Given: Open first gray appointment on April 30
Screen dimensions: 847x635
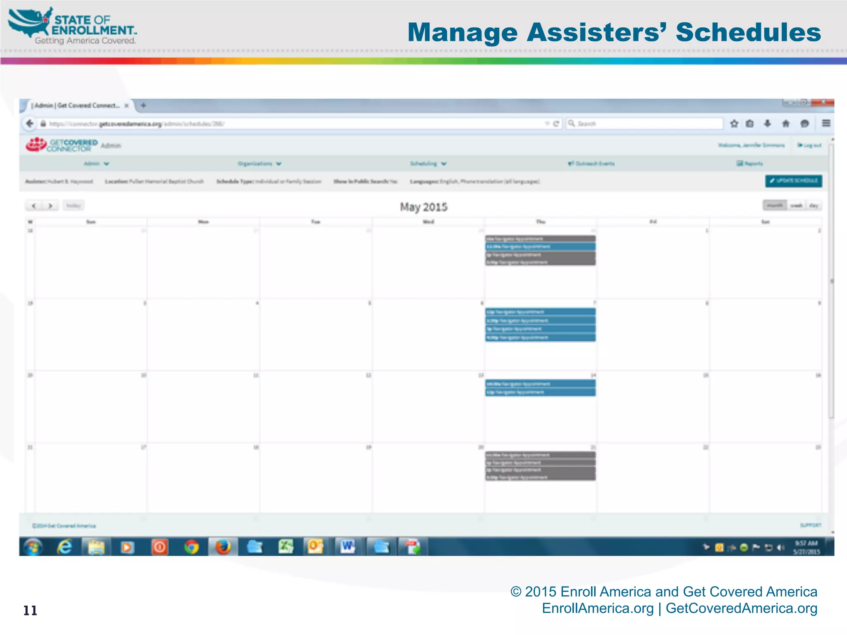Looking at the screenshot, I should pos(541,239).
